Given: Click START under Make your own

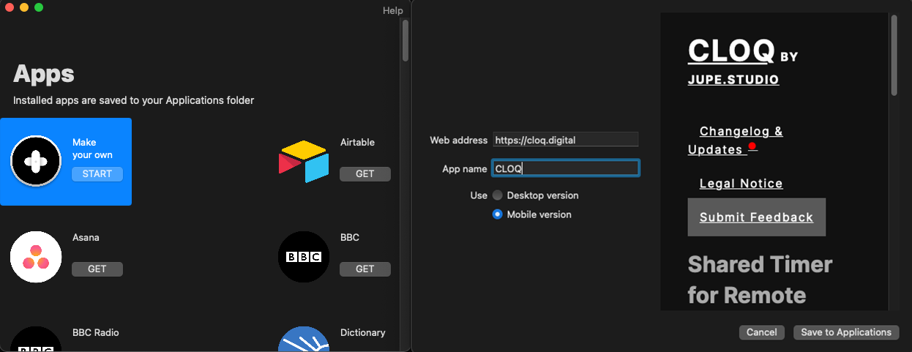Looking at the screenshot, I should [x=97, y=174].
